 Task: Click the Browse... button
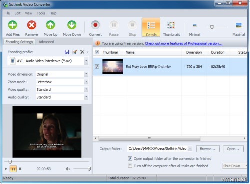click(208, 149)
